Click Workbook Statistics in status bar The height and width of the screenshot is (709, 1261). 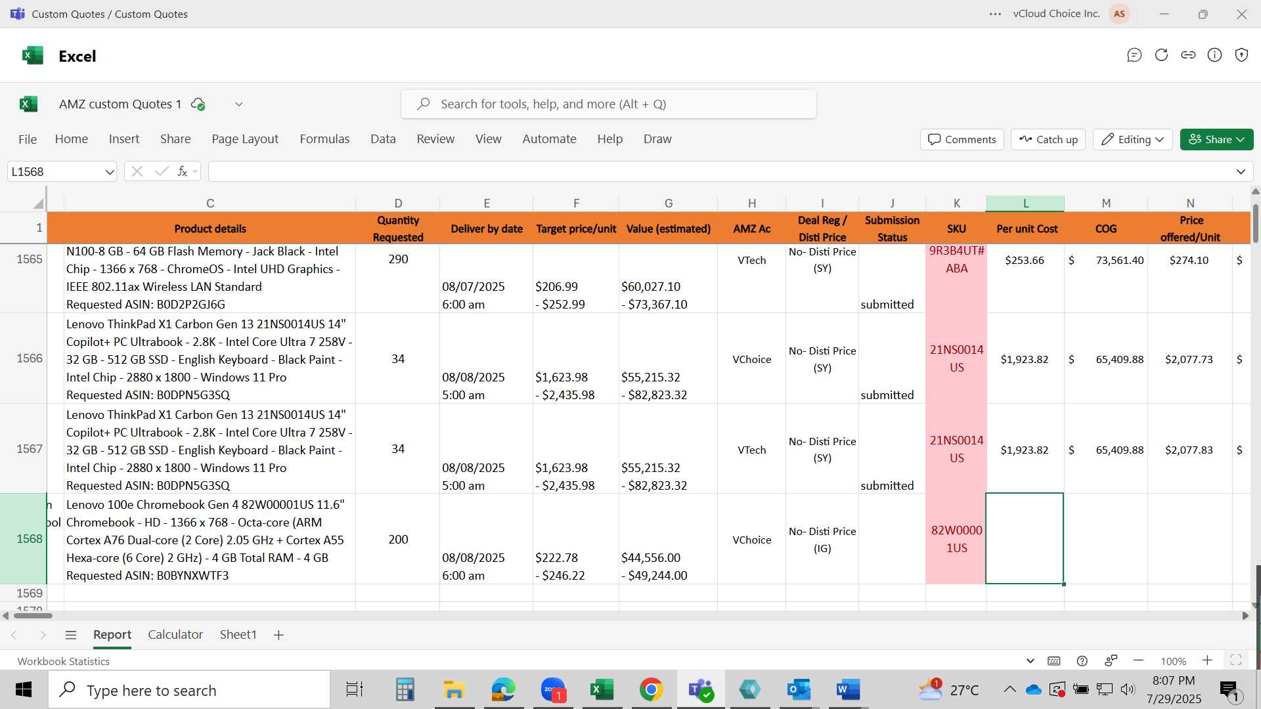[64, 661]
